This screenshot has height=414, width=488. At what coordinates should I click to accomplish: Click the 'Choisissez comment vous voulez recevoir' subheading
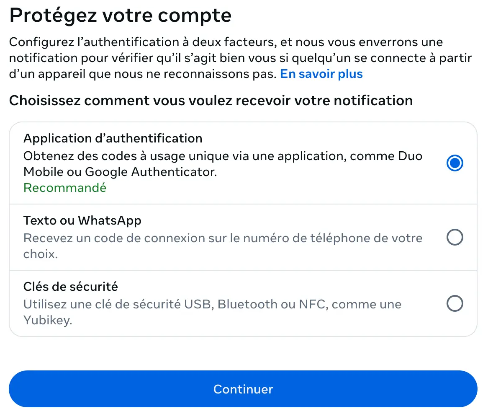[211, 101]
